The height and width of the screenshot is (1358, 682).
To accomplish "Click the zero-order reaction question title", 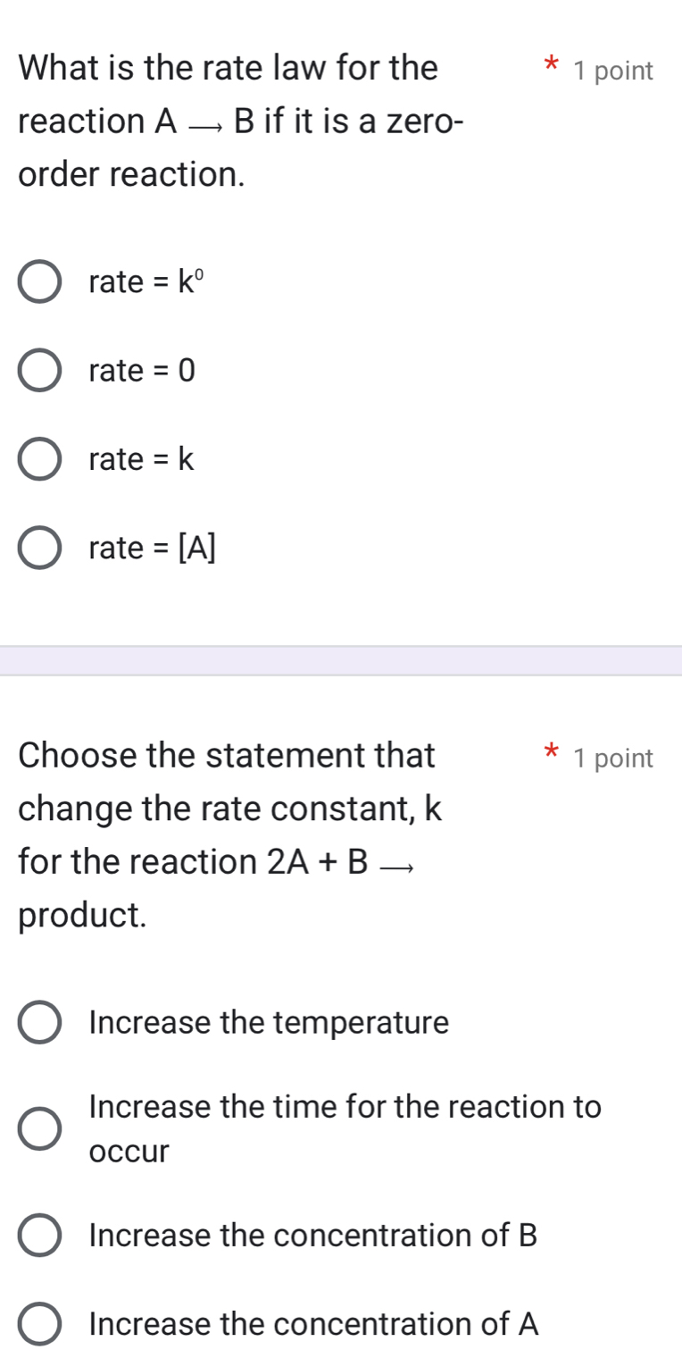I will click(x=241, y=121).
